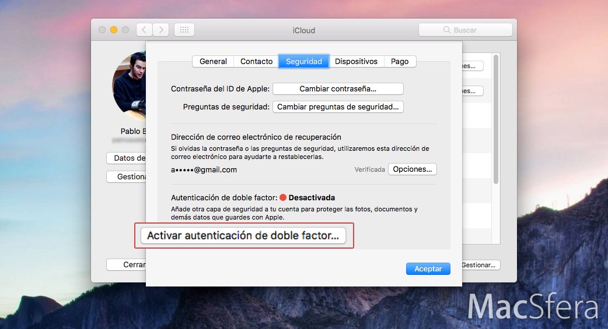Click Cambiar preguntas de seguridad button
The height and width of the screenshot is (329, 608).
click(x=338, y=107)
